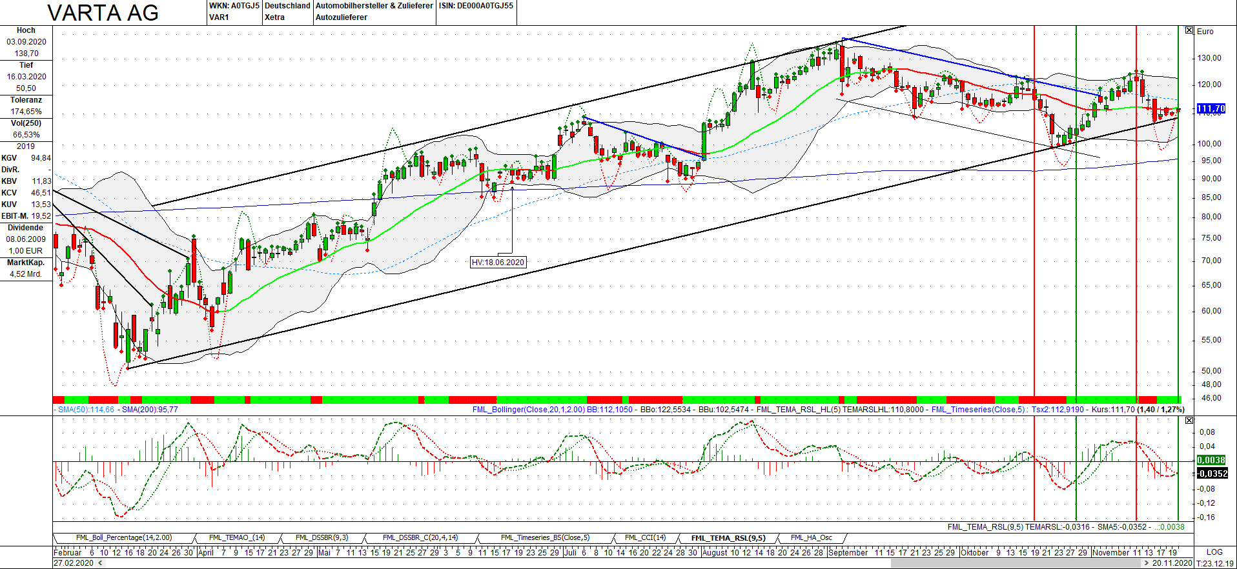The height and width of the screenshot is (569, 1237).
Task: Click the high value 138,70
Action: 26,54
